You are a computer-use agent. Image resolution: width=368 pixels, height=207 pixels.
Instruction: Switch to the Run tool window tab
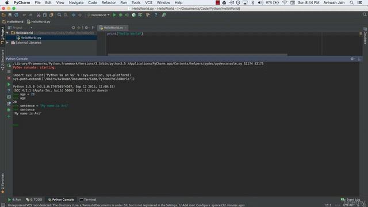click(14, 200)
